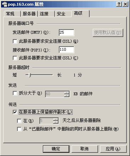Viewport: 130px width, 156px height.
Task: Check remove from server when deleted from 已删除邮件
Action: click(x=19, y=129)
